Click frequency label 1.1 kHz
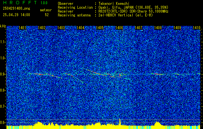203x129 pixels. click(2, 42)
